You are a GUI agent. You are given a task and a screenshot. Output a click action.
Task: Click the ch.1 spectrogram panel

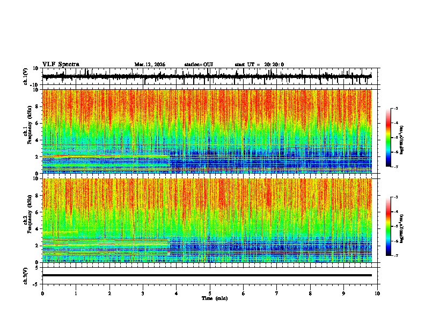click(x=207, y=131)
